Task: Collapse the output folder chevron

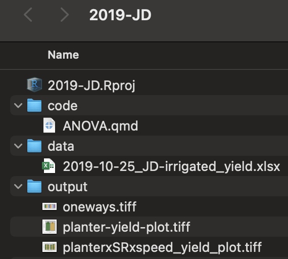Action: tap(18, 186)
